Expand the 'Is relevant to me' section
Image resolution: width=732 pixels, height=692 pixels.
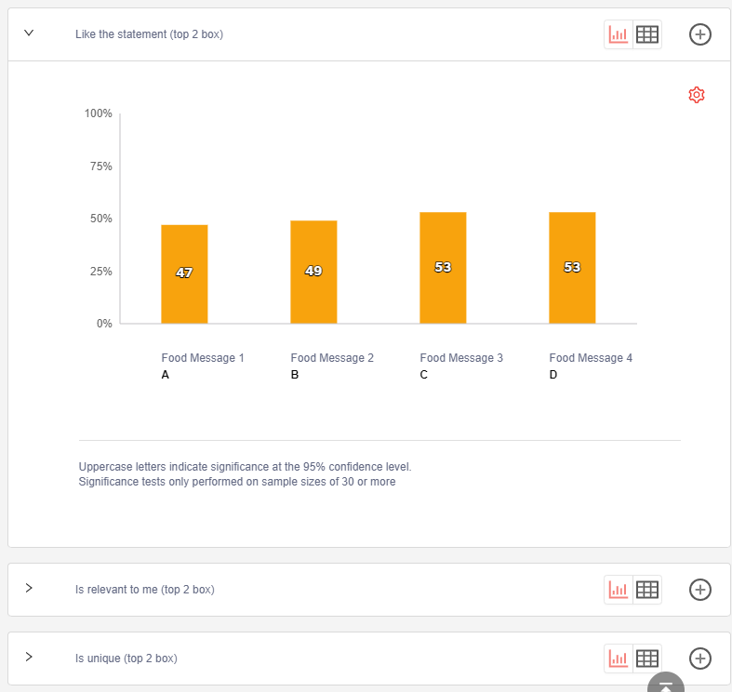point(29,589)
